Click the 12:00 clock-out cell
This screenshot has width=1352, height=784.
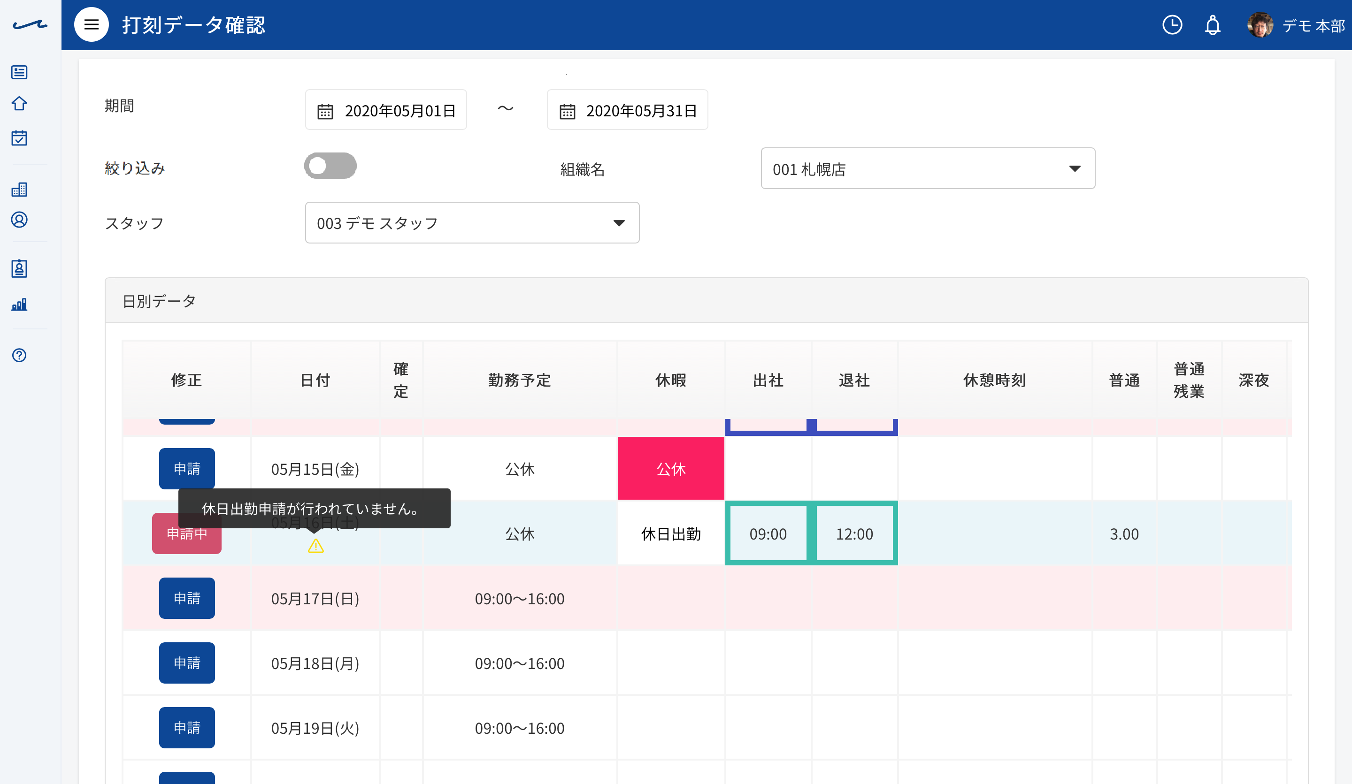point(855,533)
